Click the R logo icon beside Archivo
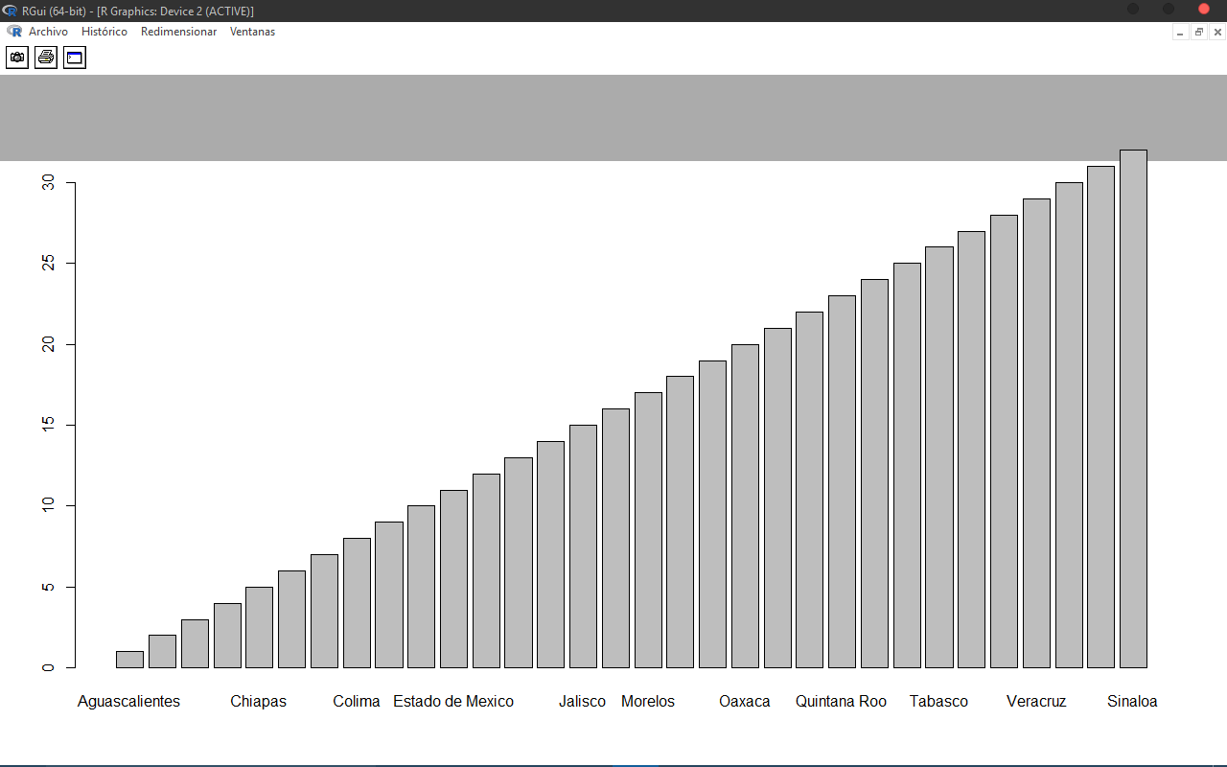 coord(14,31)
